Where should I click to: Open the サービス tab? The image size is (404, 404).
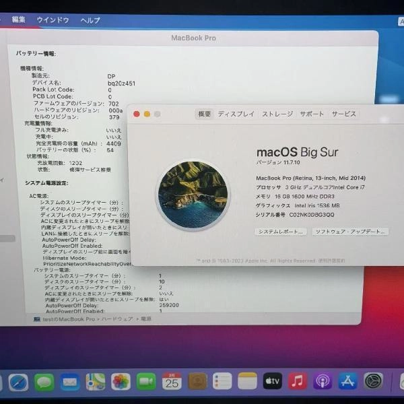343,114
